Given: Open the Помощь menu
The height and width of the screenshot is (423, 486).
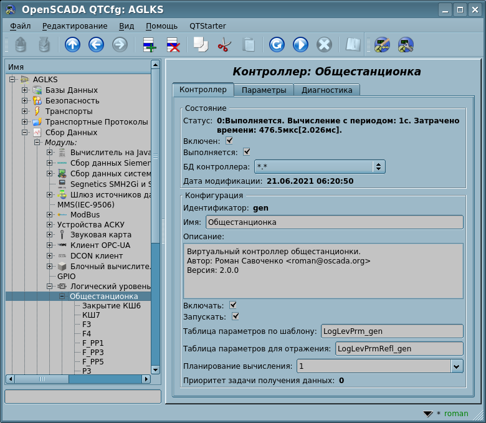Looking at the screenshot, I should coord(161,26).
